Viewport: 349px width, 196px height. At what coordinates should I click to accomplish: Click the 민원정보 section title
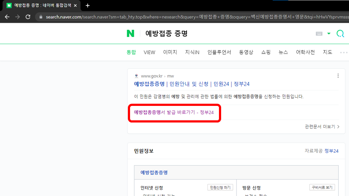(144, 151)
